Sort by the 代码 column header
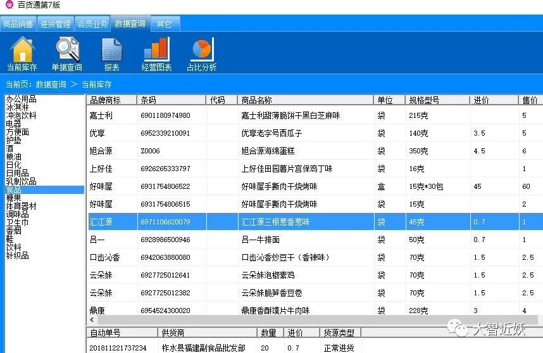 222,100
